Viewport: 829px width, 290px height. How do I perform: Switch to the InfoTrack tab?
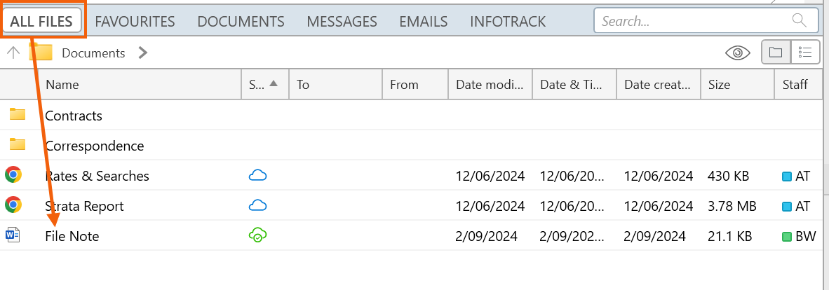click(508, 21)
